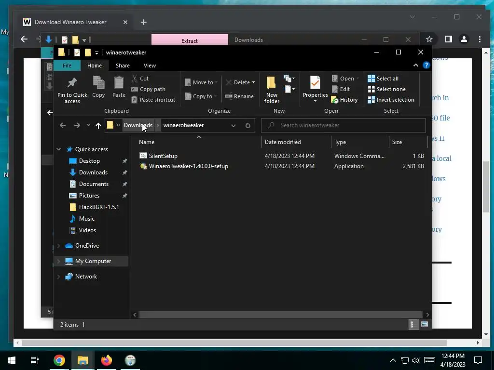Switch to the Share ribbon tab
Viewport: 494px width, 370px height.
coord(123,66)
